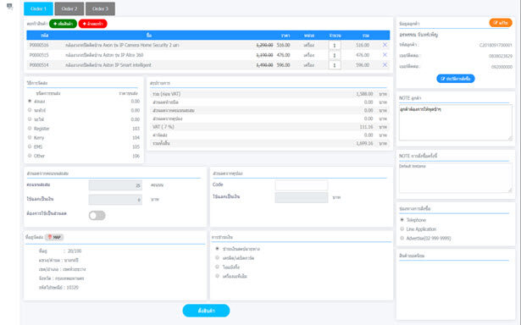Screen dimensions: 521x325
Task: Open the Order 3 tab
Action: click(100, 8)
